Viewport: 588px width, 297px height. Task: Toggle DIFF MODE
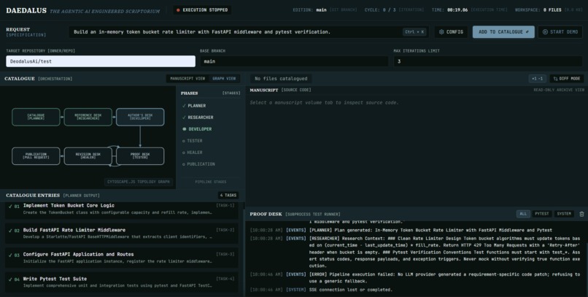pos(567,79)
